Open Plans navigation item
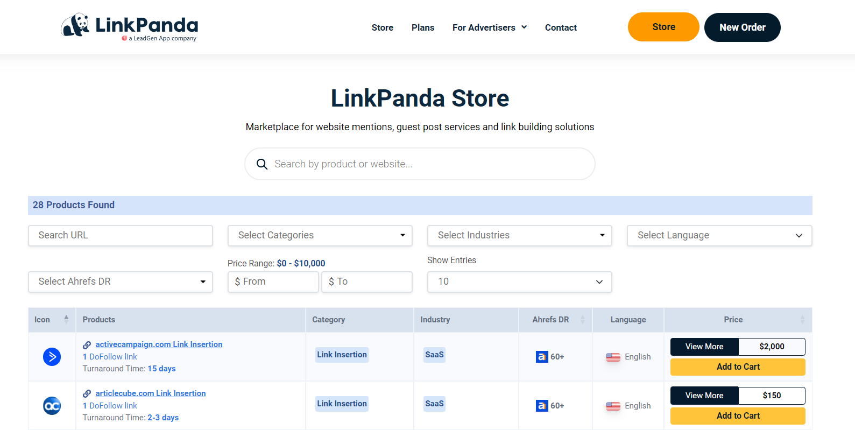This screenshot has width=855, height=430. click(x=423, y=27)
